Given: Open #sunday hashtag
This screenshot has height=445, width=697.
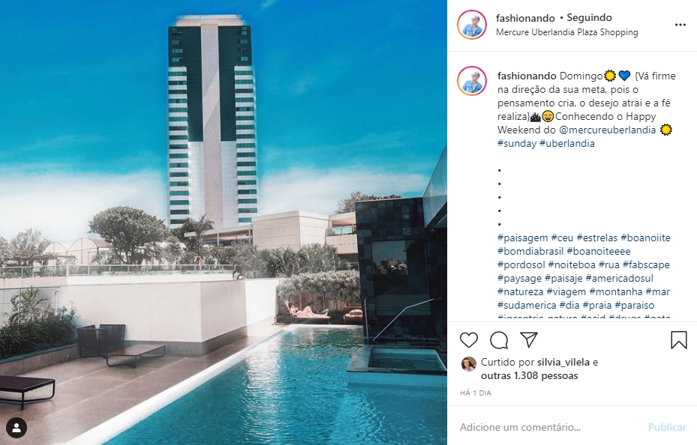Looking at the screenshot, I should tap(517, 144).
